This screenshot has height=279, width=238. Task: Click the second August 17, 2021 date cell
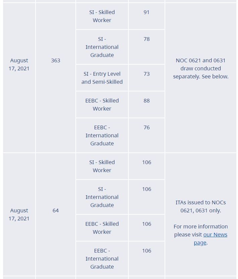click(19, 214)
